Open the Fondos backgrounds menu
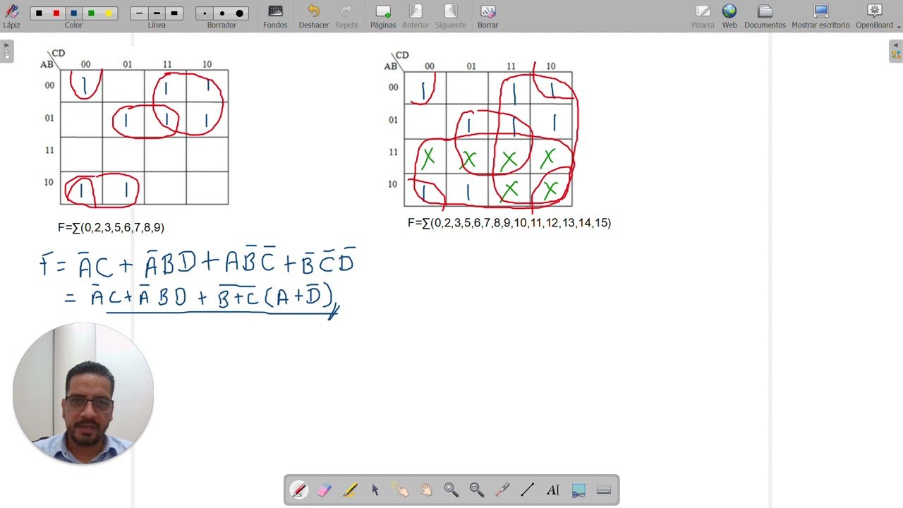Image resolution: width=903 pixels, height=508 pixels. tap(275, 16)
